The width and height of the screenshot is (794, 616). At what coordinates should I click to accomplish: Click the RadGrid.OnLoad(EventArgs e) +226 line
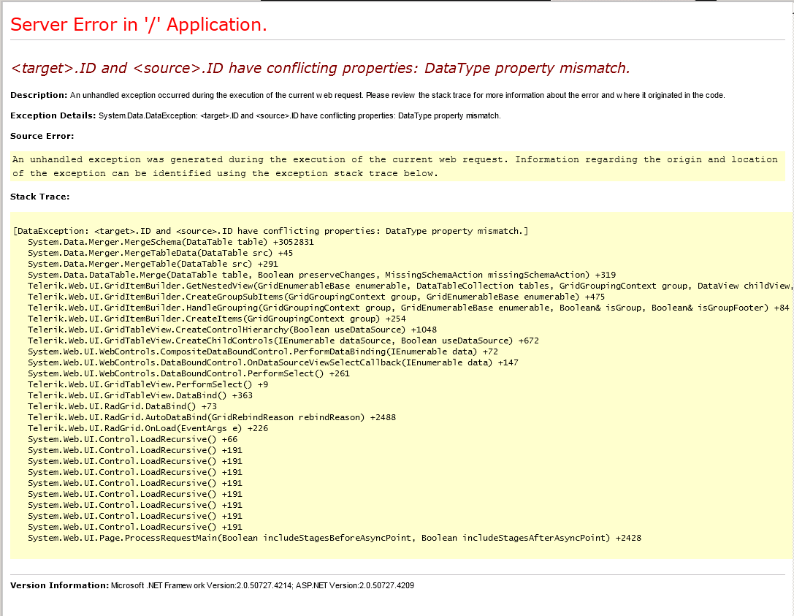tap(148, 428)
